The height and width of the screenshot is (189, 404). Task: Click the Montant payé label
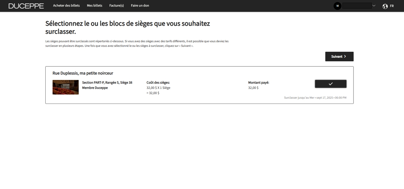259,83
